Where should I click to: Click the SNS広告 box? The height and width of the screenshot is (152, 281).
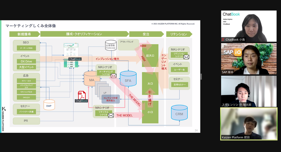point(26,98)
